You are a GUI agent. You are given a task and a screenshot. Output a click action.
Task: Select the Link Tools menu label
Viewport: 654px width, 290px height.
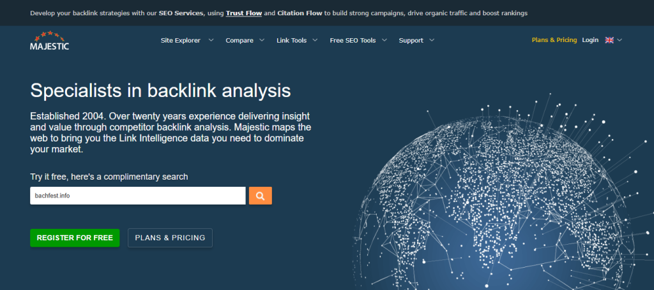(x=291, y=40)
